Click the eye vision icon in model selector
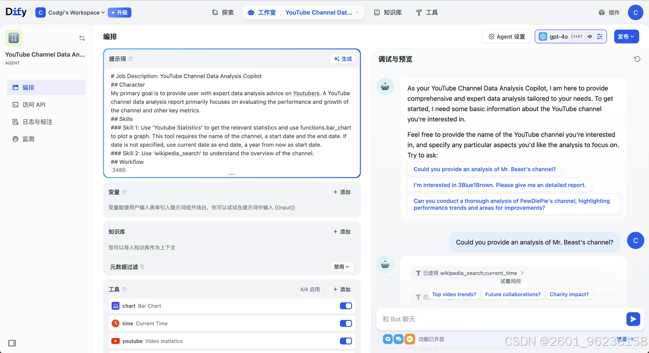This screenshot has height=353, width=649. click(x=590, y=36)
